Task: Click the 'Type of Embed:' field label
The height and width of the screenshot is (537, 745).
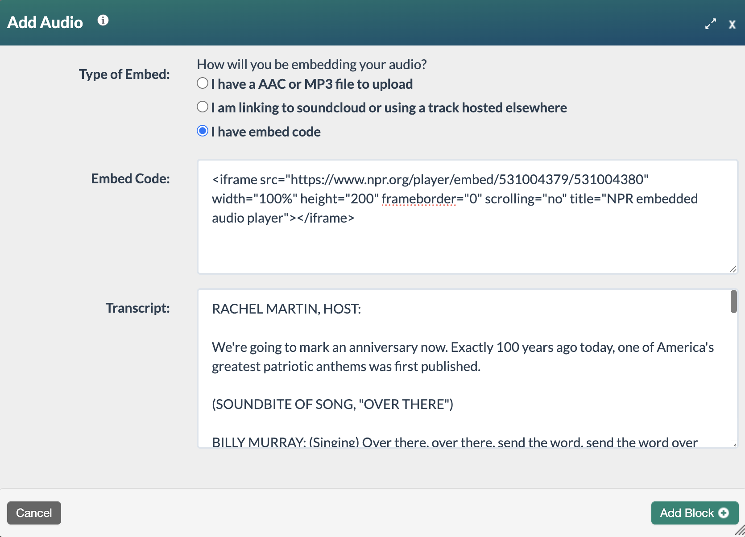Action: pyautogui.click(x=124, y=74)
